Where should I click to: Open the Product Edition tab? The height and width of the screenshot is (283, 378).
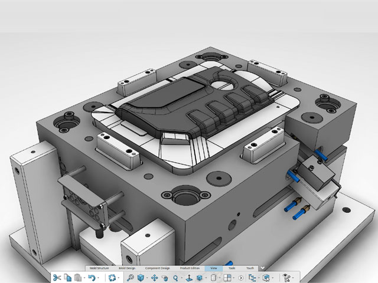tap(191, 268)
